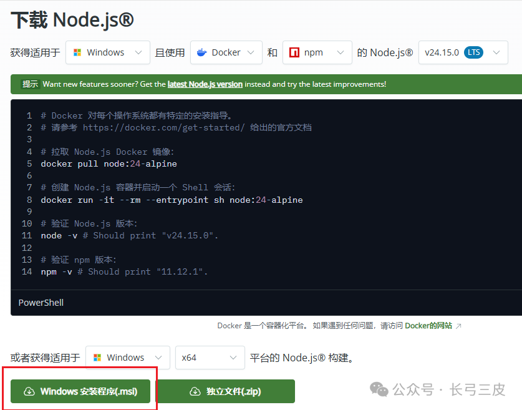Click the docker.com/get-started comment line

tap(176, 127)
